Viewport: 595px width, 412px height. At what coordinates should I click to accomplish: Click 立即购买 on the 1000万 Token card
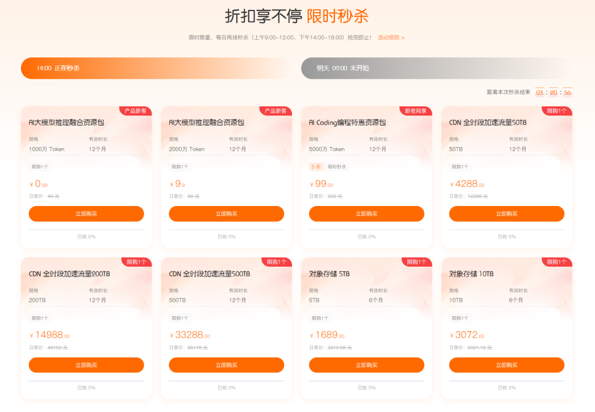(86, 214)
